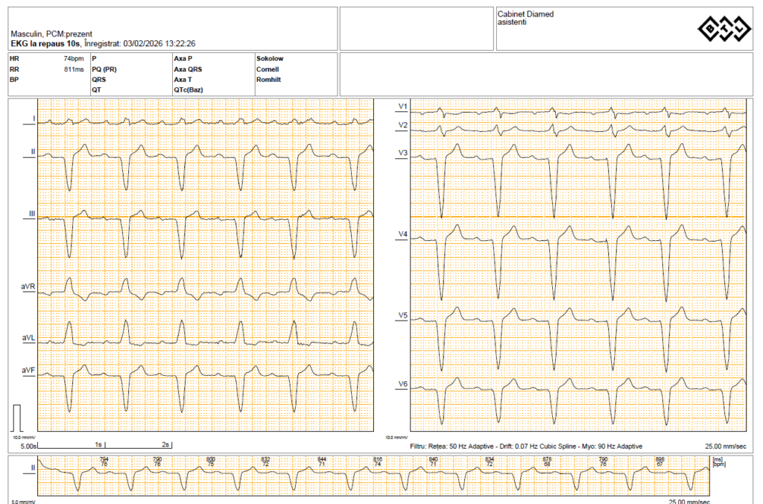Click the calibration pulse symbol below aVF
This screenshot has height=504, width=763.
tap(19, 416)
